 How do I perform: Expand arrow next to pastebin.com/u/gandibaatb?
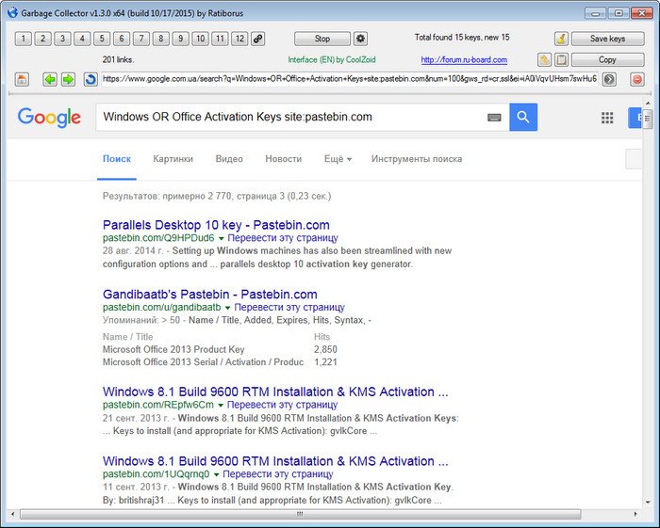click(228, 308)
